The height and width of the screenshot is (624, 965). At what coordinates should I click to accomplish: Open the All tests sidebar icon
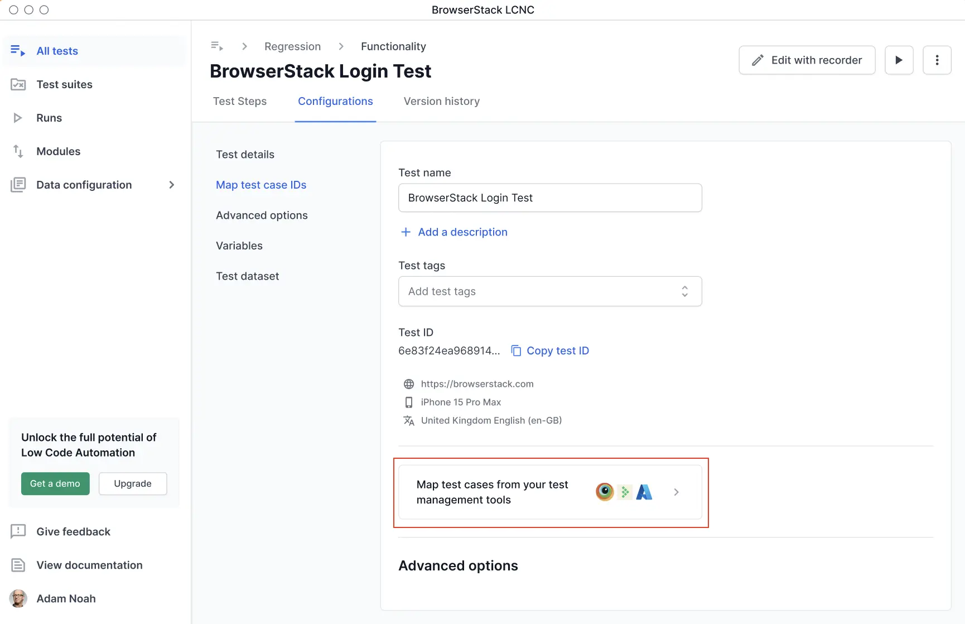pyautogui.click(x=18, y=51)
